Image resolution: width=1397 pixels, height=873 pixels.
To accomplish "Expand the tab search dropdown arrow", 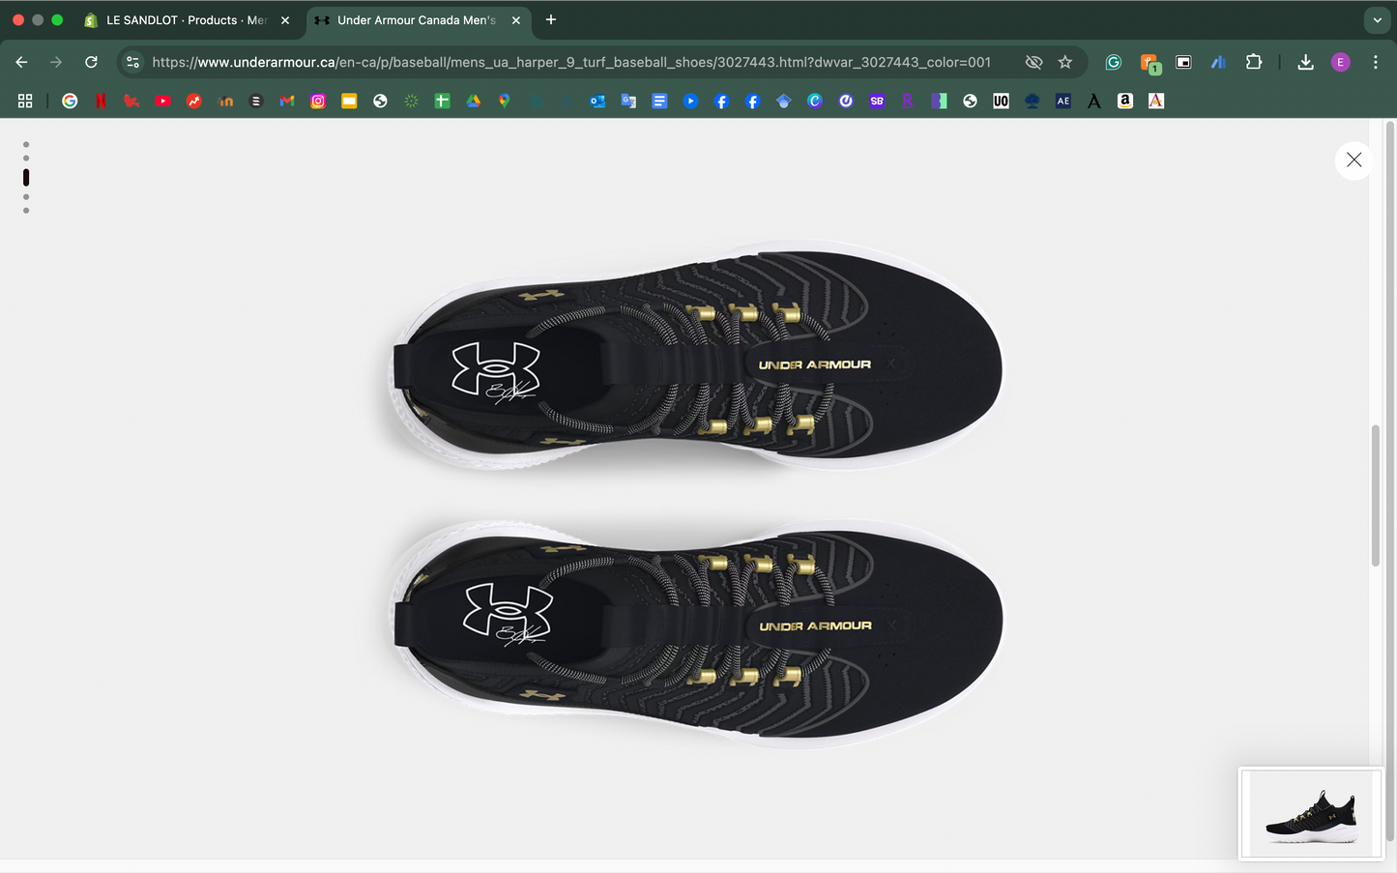I will point(1377,19).
